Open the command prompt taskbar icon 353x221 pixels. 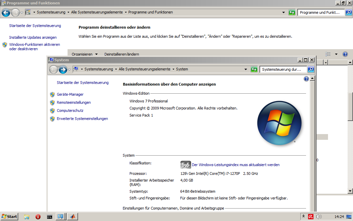coord(50,217)
